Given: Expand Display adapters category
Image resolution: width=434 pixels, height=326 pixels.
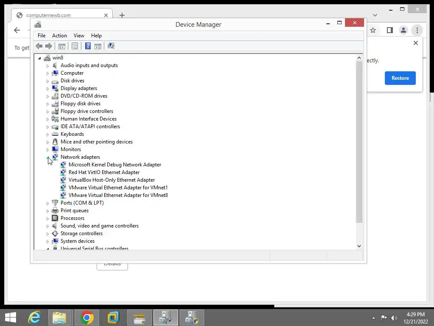Looking at the screenshot, I should [47, 89].
